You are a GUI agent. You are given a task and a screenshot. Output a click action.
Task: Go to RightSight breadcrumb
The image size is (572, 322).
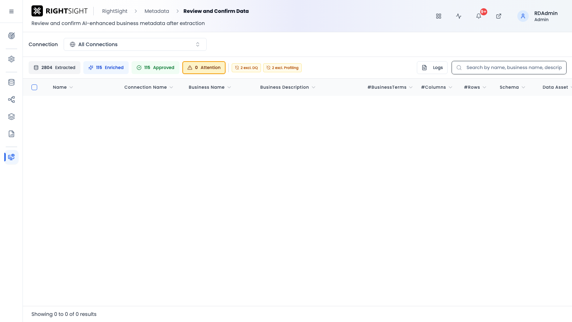[x=115, y=11]
